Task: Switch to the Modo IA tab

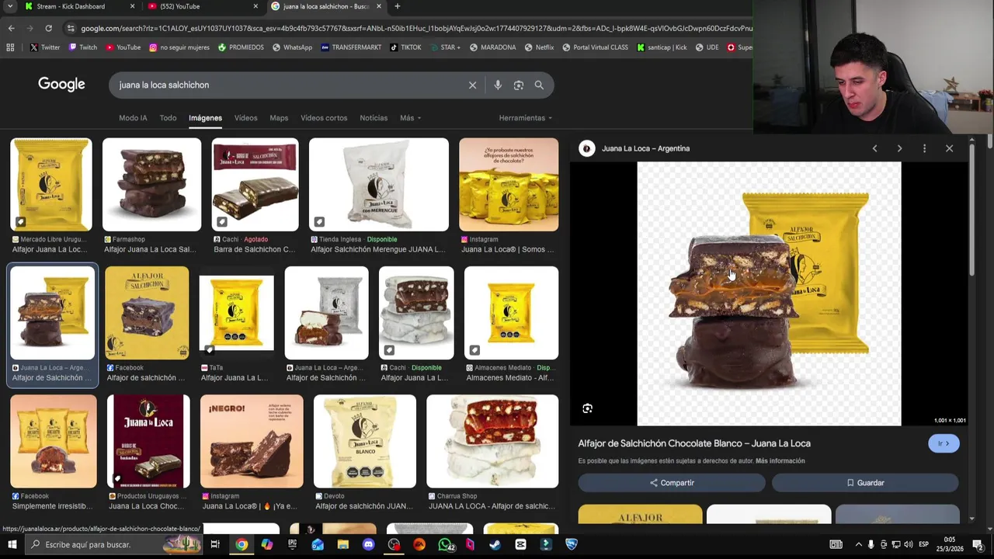Action: (133, 118)
